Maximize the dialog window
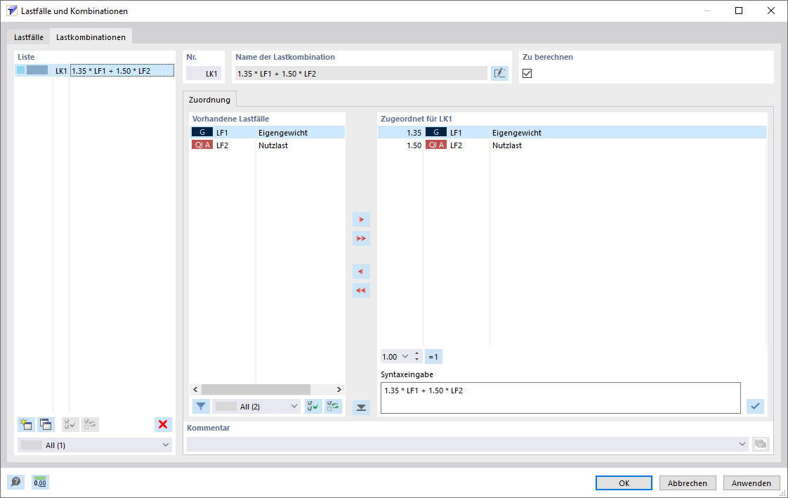 [739, 11]
